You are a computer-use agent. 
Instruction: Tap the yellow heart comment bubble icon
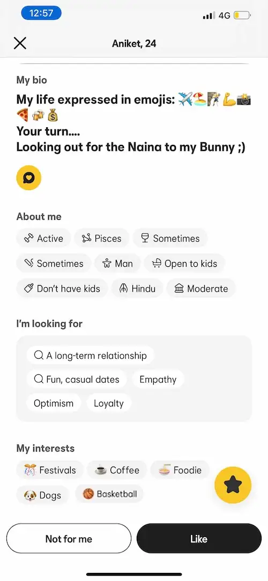pos(29,178)
